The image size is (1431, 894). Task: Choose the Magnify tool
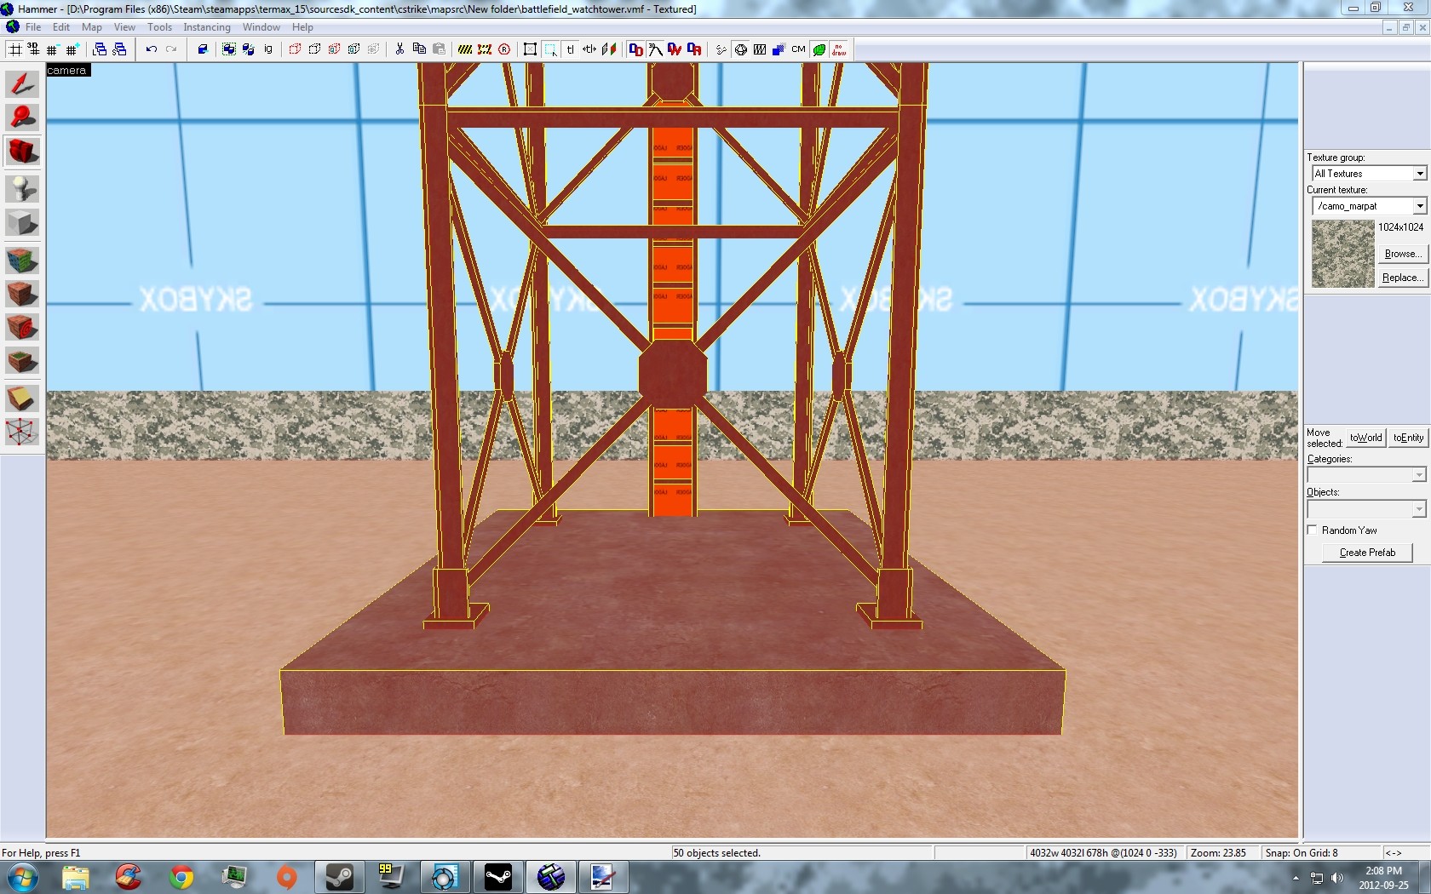(x=22, y=117)
